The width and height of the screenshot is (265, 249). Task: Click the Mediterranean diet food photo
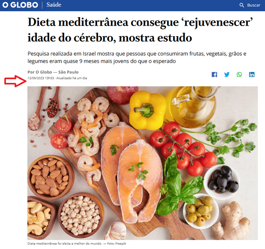coord(142,163)
